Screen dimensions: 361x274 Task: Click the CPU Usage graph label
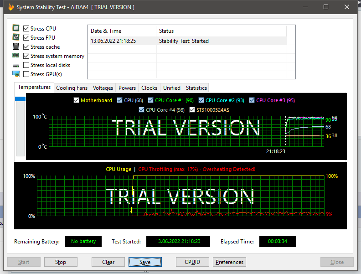(119, 169)
